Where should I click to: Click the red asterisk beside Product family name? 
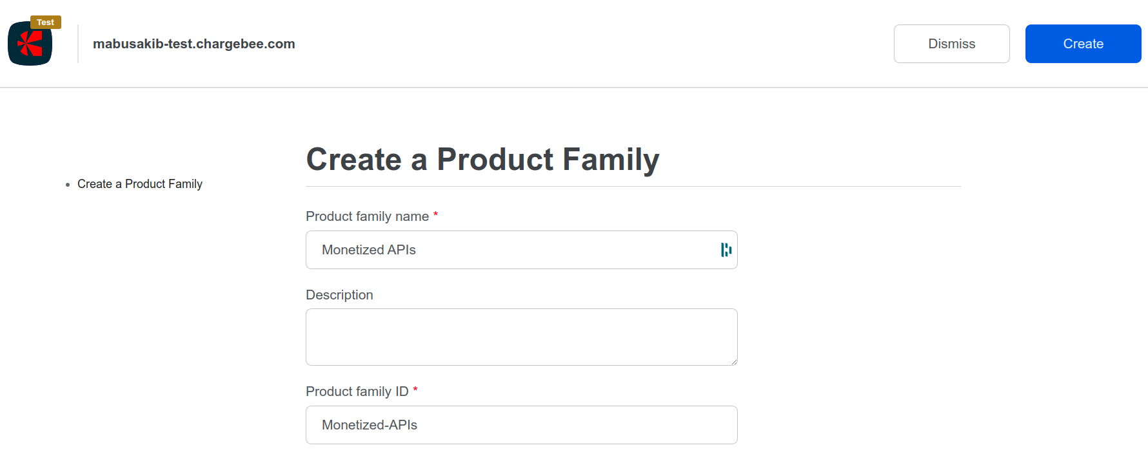pyautogui.click(x=435, y=215)
